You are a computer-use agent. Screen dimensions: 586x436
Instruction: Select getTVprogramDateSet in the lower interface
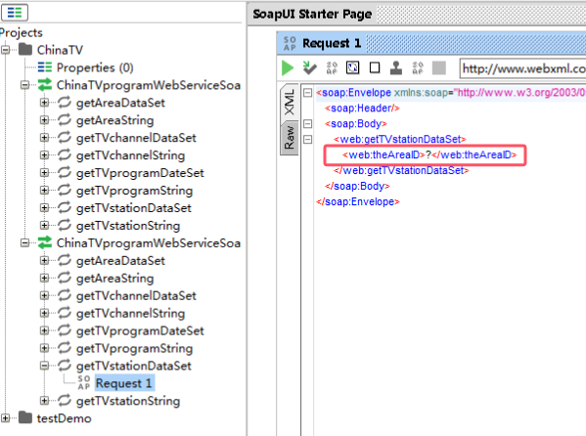(x=140, y=331)
